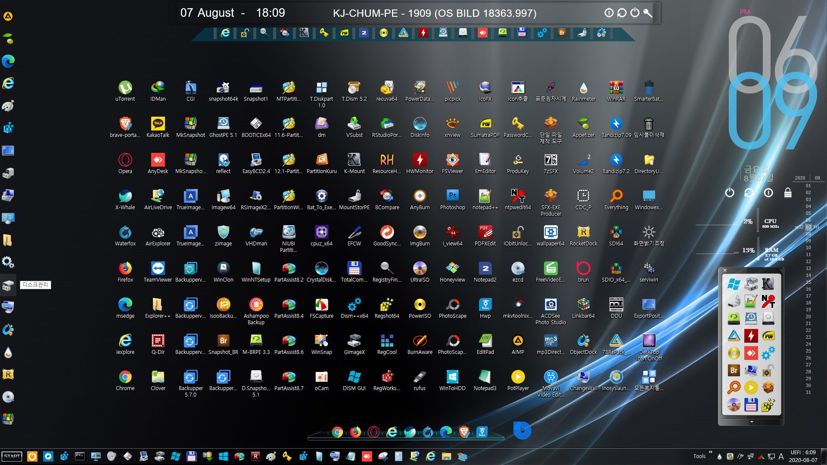This screenshot has height=465, width=827.
Task: Open the File Explorer folder on the taskbar
Action: tap(446, 456)
